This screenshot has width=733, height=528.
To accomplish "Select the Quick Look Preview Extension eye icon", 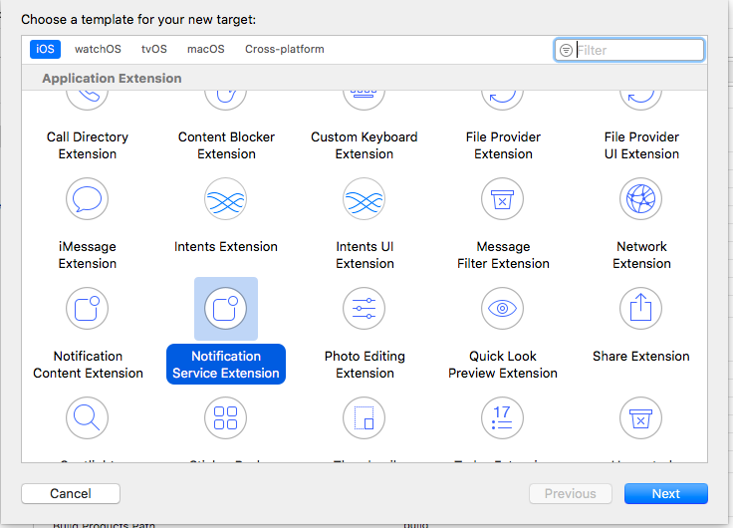I will (x=502, y=308).
